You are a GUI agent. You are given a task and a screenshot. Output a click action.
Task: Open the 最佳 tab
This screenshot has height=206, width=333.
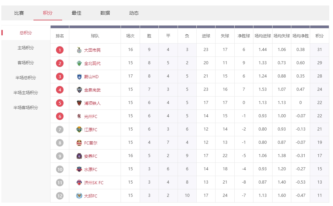(x=77, y=13)
